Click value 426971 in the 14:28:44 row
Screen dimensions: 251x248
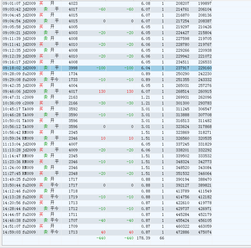(x=205, y=209)
